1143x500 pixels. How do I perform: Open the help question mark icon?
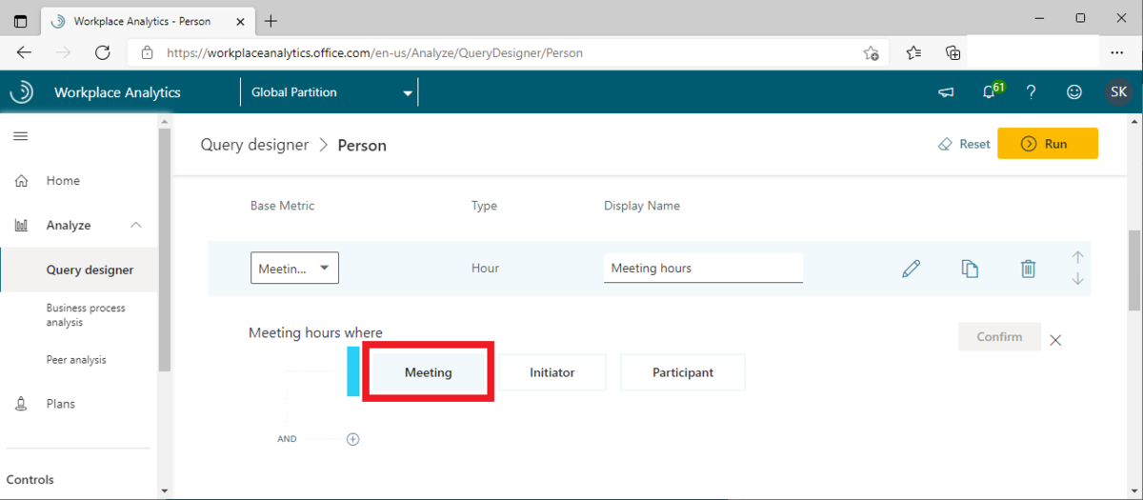1032,92
